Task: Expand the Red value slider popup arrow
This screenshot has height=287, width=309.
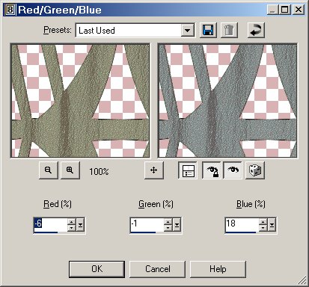Action: pos(80,225)
